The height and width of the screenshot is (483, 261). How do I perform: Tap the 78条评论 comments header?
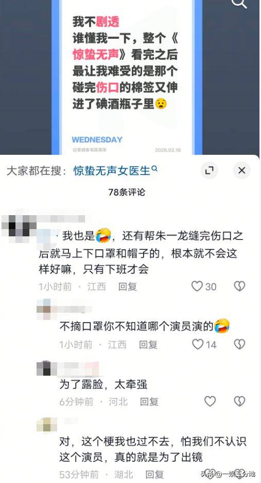127,192
